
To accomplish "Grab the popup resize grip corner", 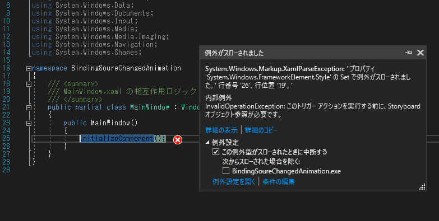I will pos(422,187).
